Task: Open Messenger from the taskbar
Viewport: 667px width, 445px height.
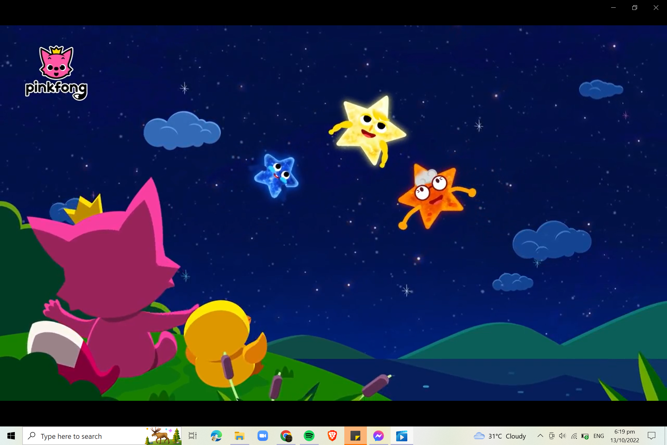Action: (x=379, y=436)
